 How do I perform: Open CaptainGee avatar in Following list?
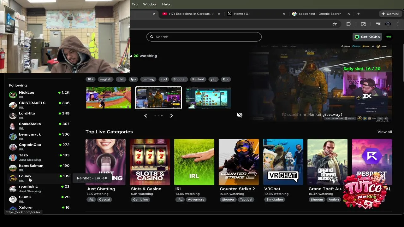13,147
